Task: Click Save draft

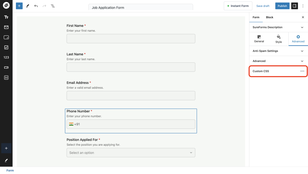Action: [x=263, y=6]
